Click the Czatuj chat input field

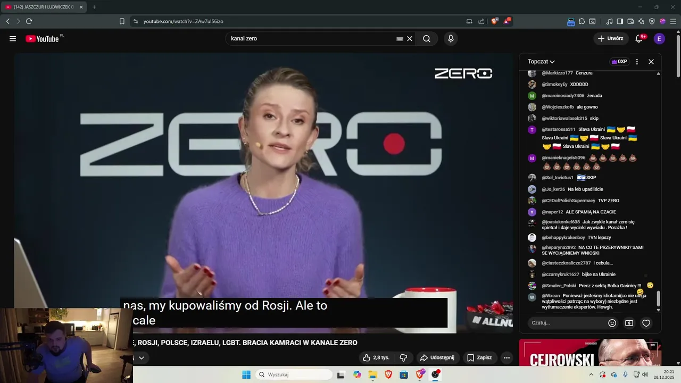click(x=567, y=323)
